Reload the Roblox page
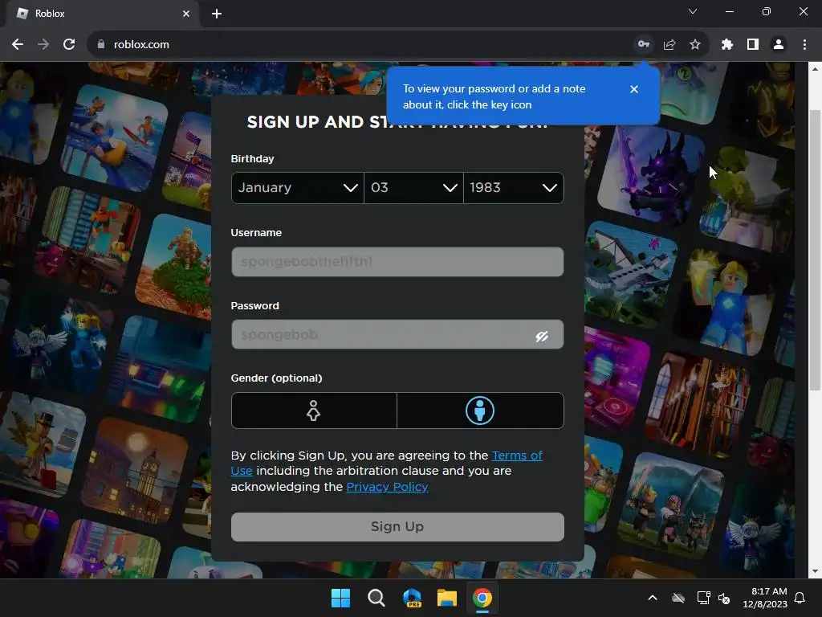The image size is (822, 617). point(69,45)
